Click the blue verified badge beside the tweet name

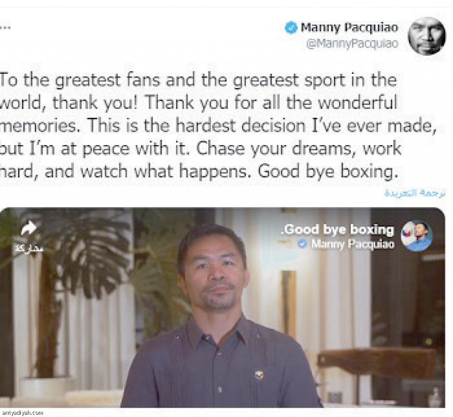click(x=291, y=28)
